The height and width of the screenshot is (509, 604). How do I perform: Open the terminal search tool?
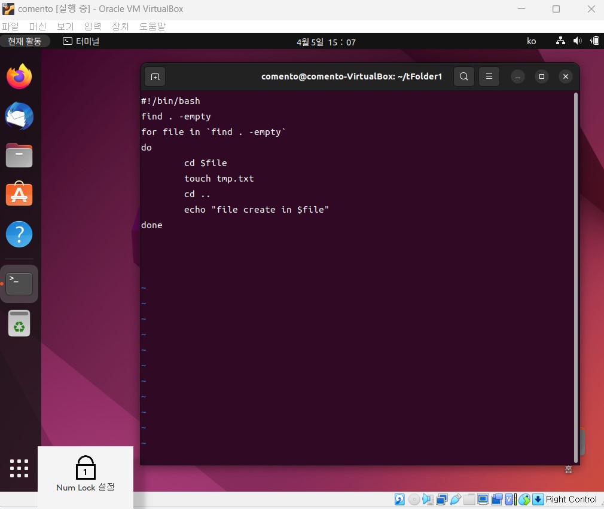[464, 76]
